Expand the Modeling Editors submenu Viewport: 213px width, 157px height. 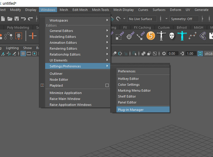click(78, 37)
